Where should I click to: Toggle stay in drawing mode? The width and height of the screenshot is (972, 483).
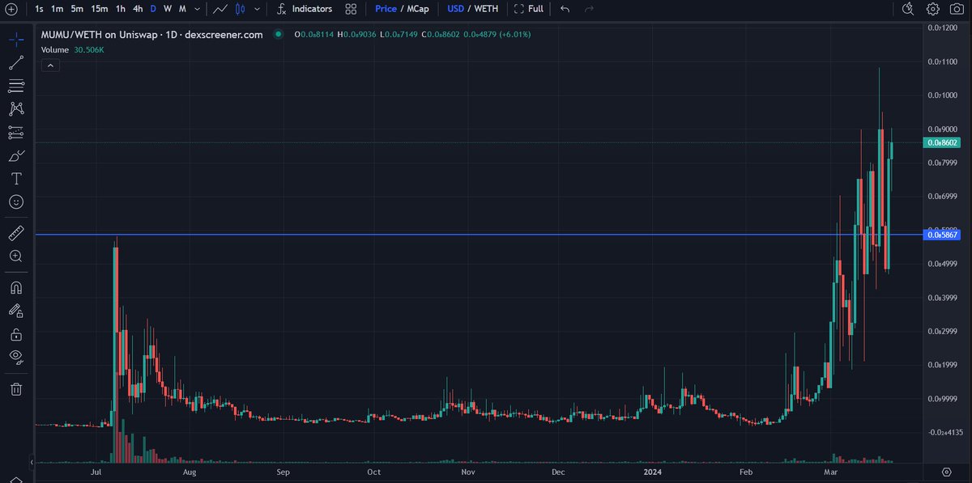(x=16, y=311)
